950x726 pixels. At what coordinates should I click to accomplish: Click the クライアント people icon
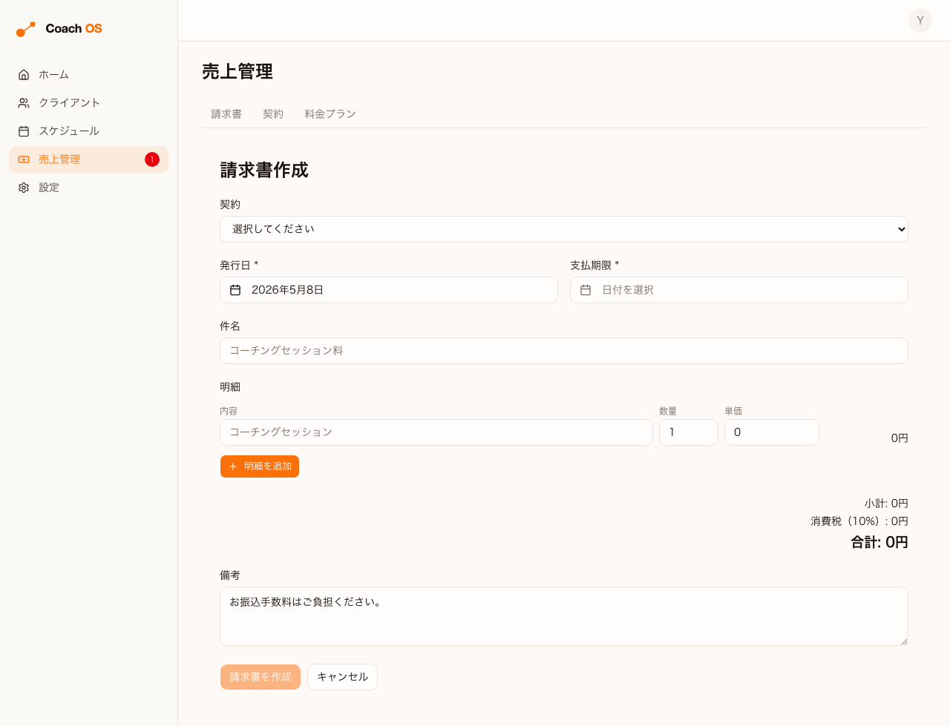pyautogui.click(x=24, y=103)
